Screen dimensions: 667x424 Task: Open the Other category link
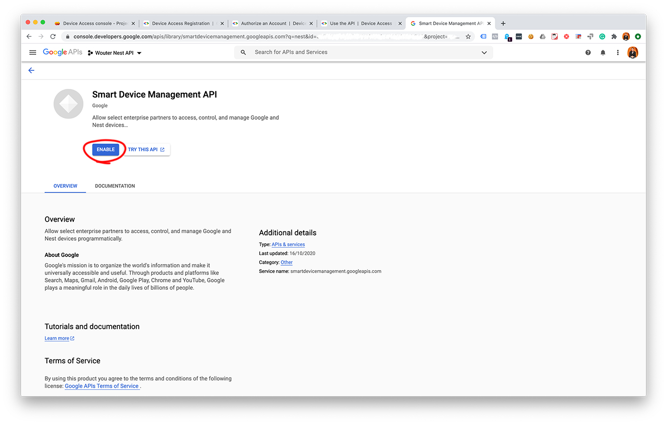point(287,262)
